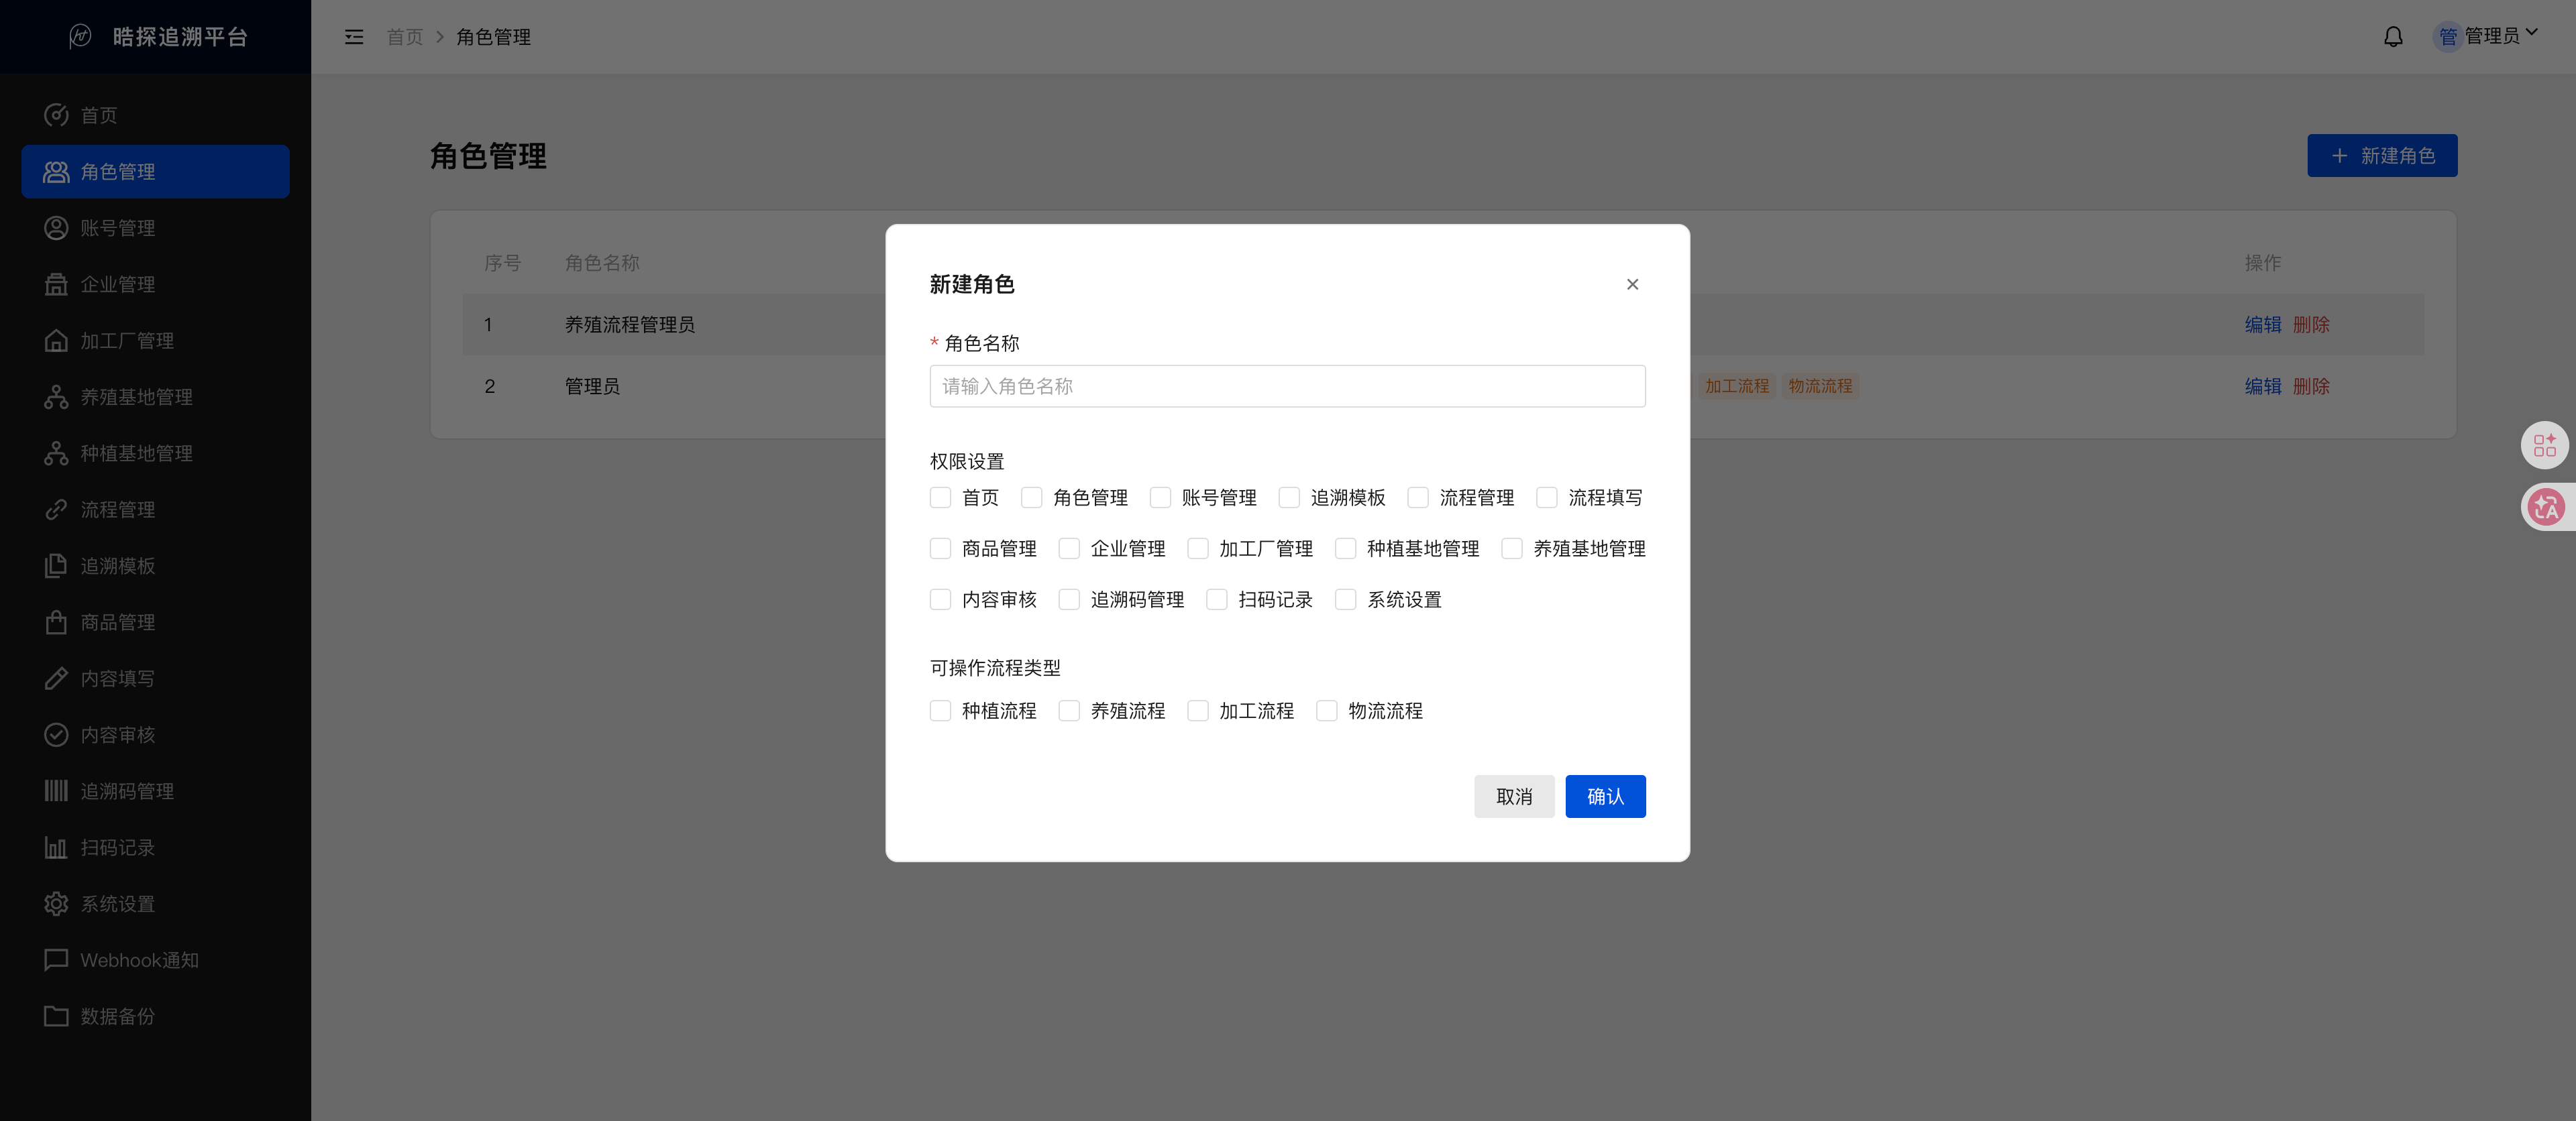Viewport: 2576px width, 1121px height.
Task: Close the 新建角色 dialog with the X
Action: coord(1632,285)
